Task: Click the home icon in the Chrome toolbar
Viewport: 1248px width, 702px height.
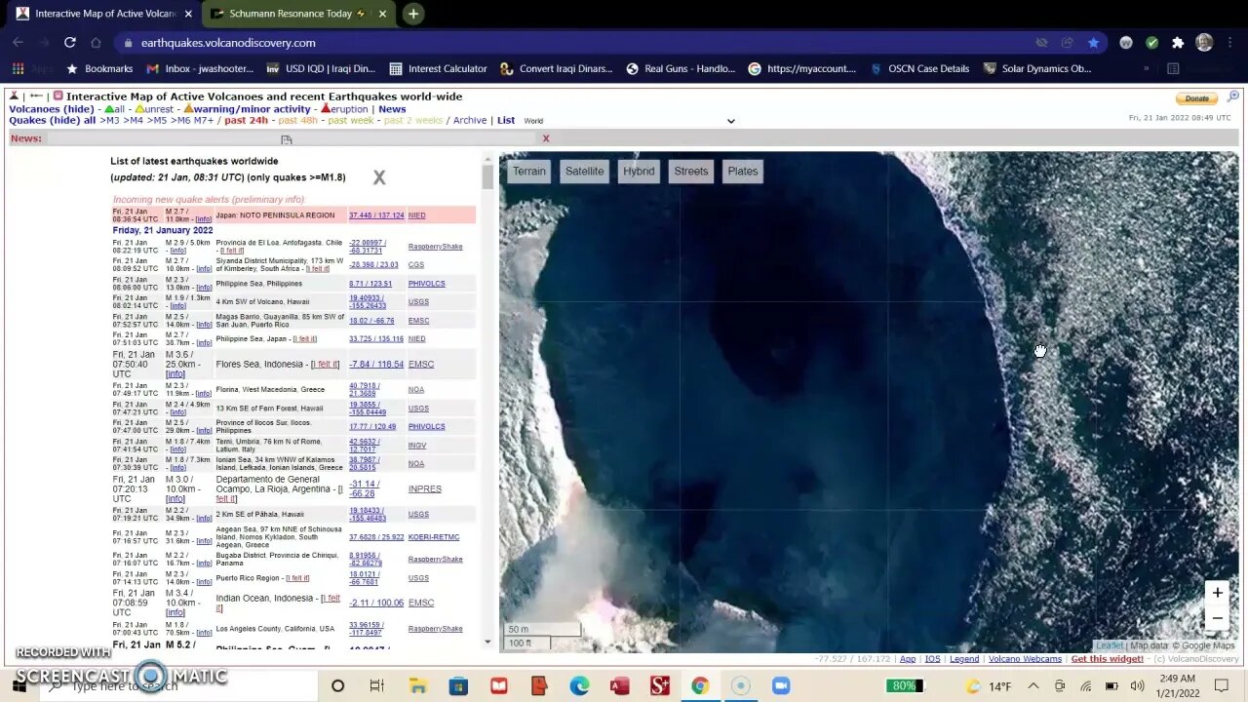Action: (x=96, y=43)
